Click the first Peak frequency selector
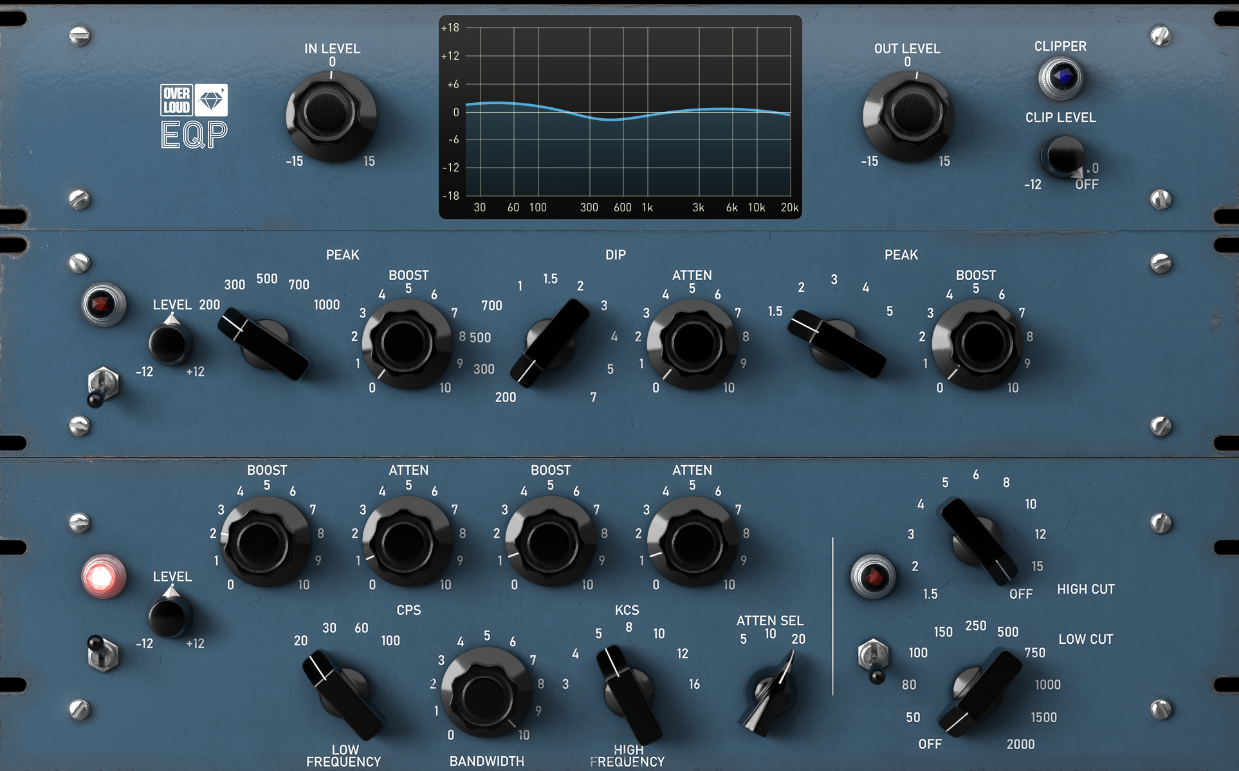 pyautogui.click(x=264, y=344)
